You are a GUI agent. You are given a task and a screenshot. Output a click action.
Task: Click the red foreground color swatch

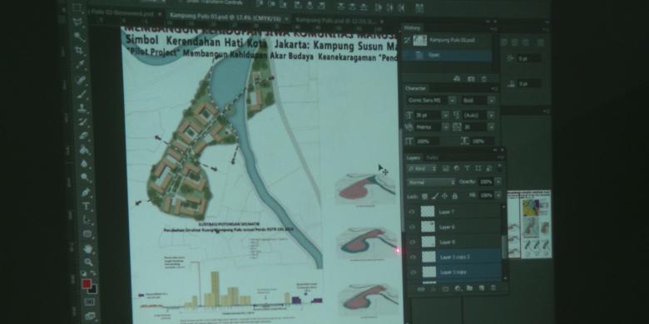(86, 283)
